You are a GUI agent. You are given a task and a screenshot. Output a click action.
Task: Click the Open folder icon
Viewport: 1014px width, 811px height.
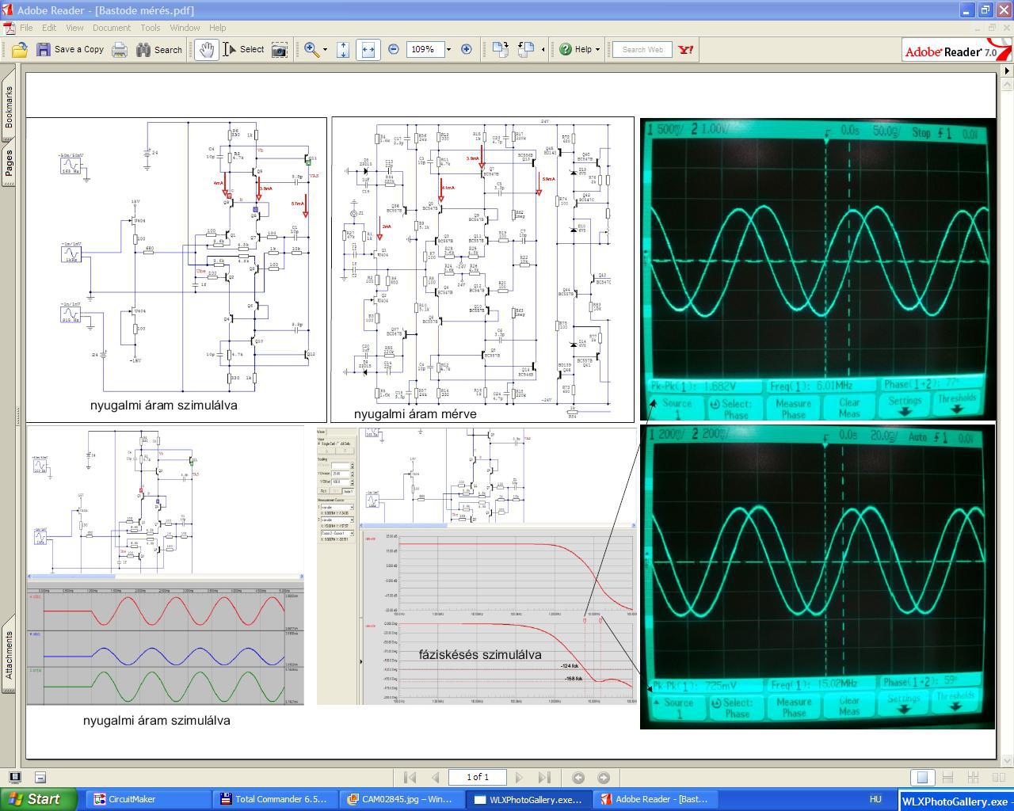pos(19,50)
